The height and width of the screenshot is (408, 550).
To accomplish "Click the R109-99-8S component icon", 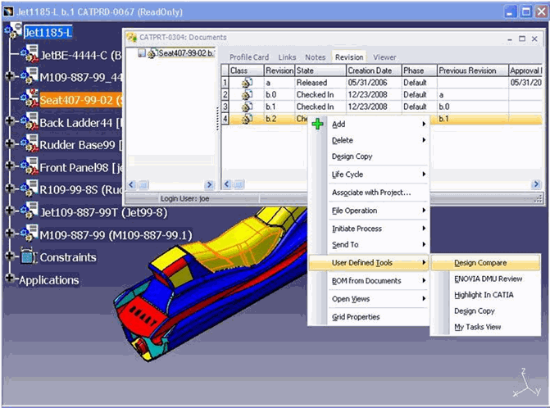I will 30,188.
